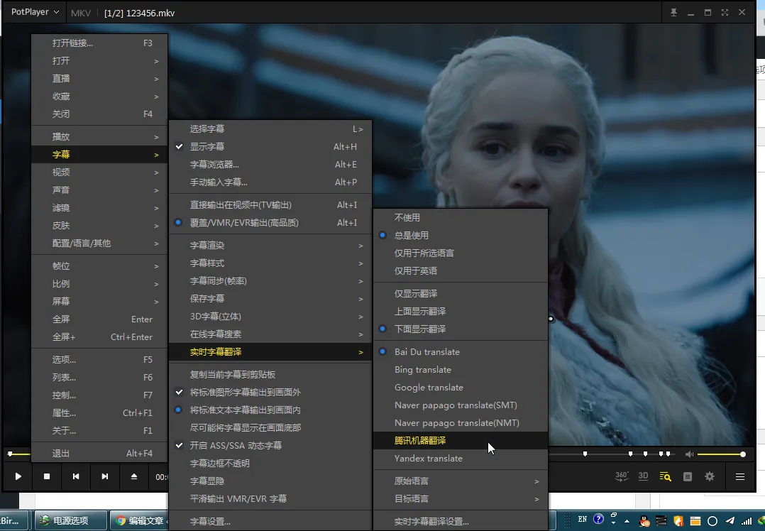Click the eject/open file icon
765x531 pixels.
pyautogui.click(x=134, y=476)
